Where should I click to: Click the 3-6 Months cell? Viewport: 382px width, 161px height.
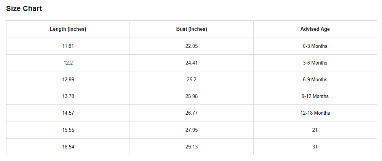[x=315, y=63]
